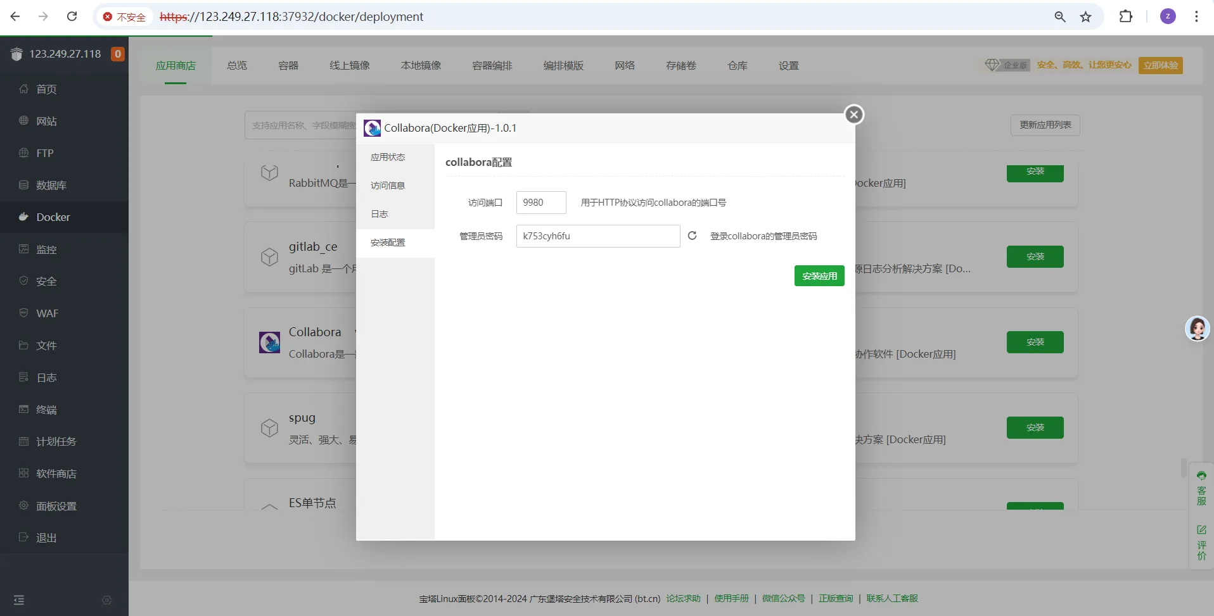Viewport: 1214px width, 616px height.
Task: Click the 更新应用列表 button
Action: pos(1045,125)
